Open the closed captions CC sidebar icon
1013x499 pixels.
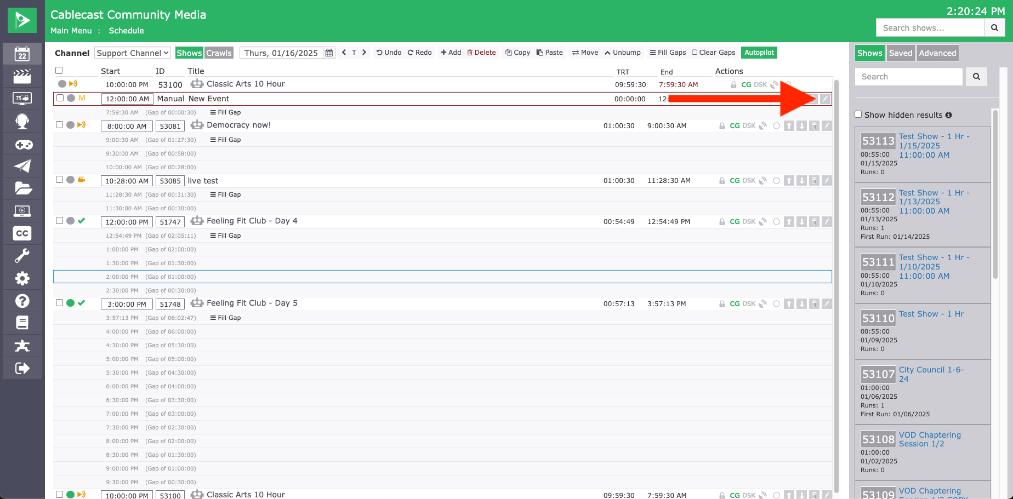point(22,233)
